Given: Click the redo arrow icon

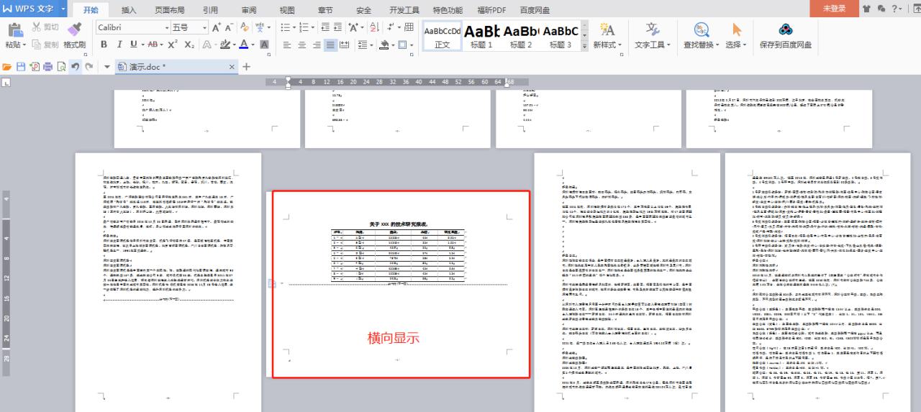Looking at the screenshot, I should (x=89, y=66).
